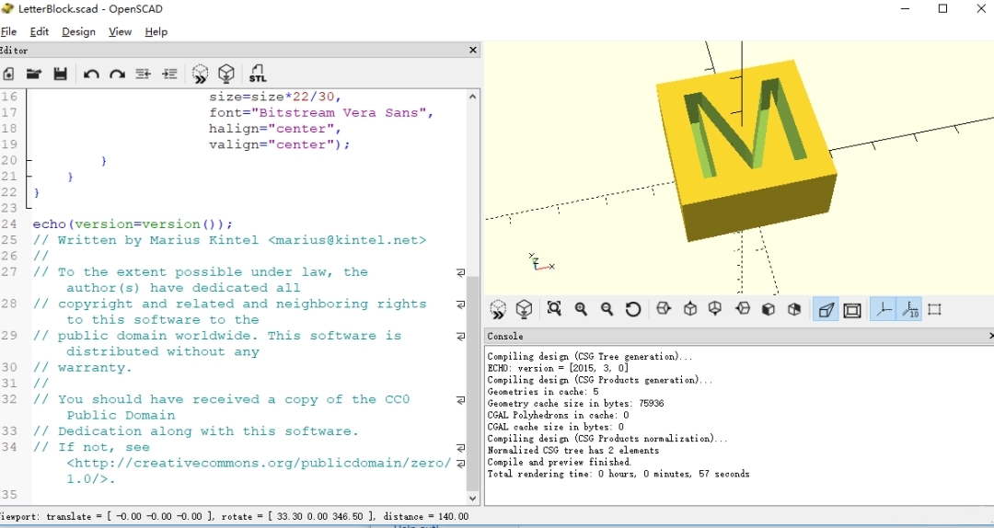The height and width of the screenshot is (528, 994).
Task: Zoom in using the magnifier plus icon
Action: [581, 309]
